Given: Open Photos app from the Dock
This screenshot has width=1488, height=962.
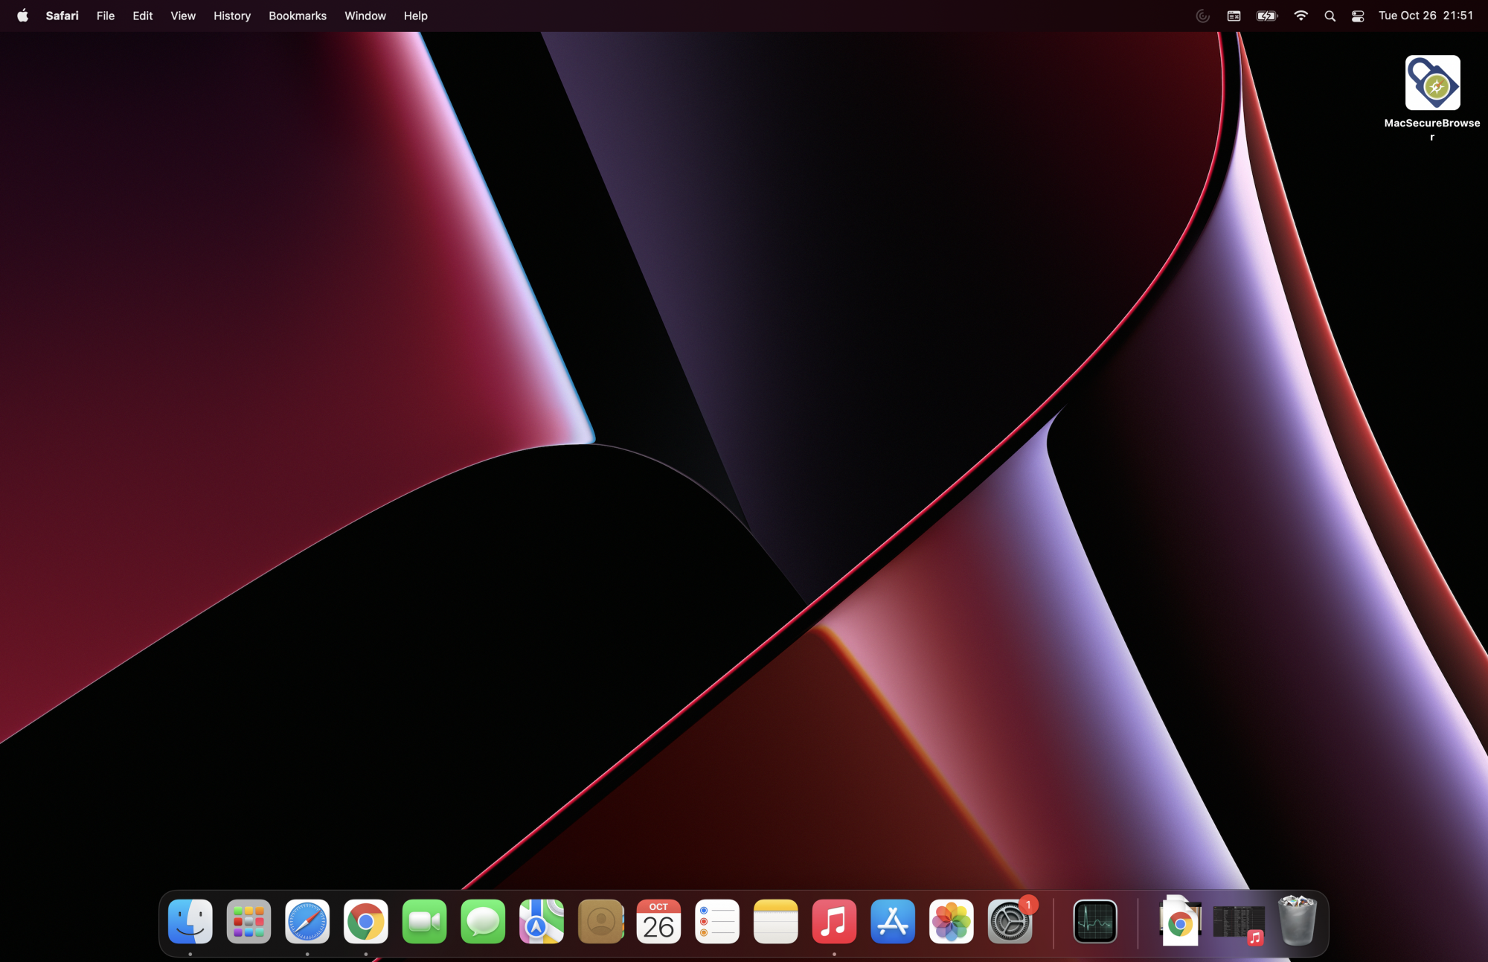Looking at the screenshot, I should pos(952,922).
